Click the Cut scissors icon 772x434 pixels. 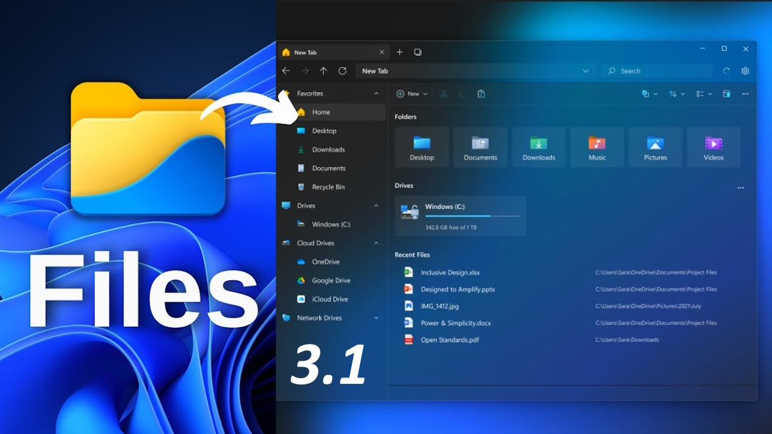pyautogui.click(x=443, y=94)
